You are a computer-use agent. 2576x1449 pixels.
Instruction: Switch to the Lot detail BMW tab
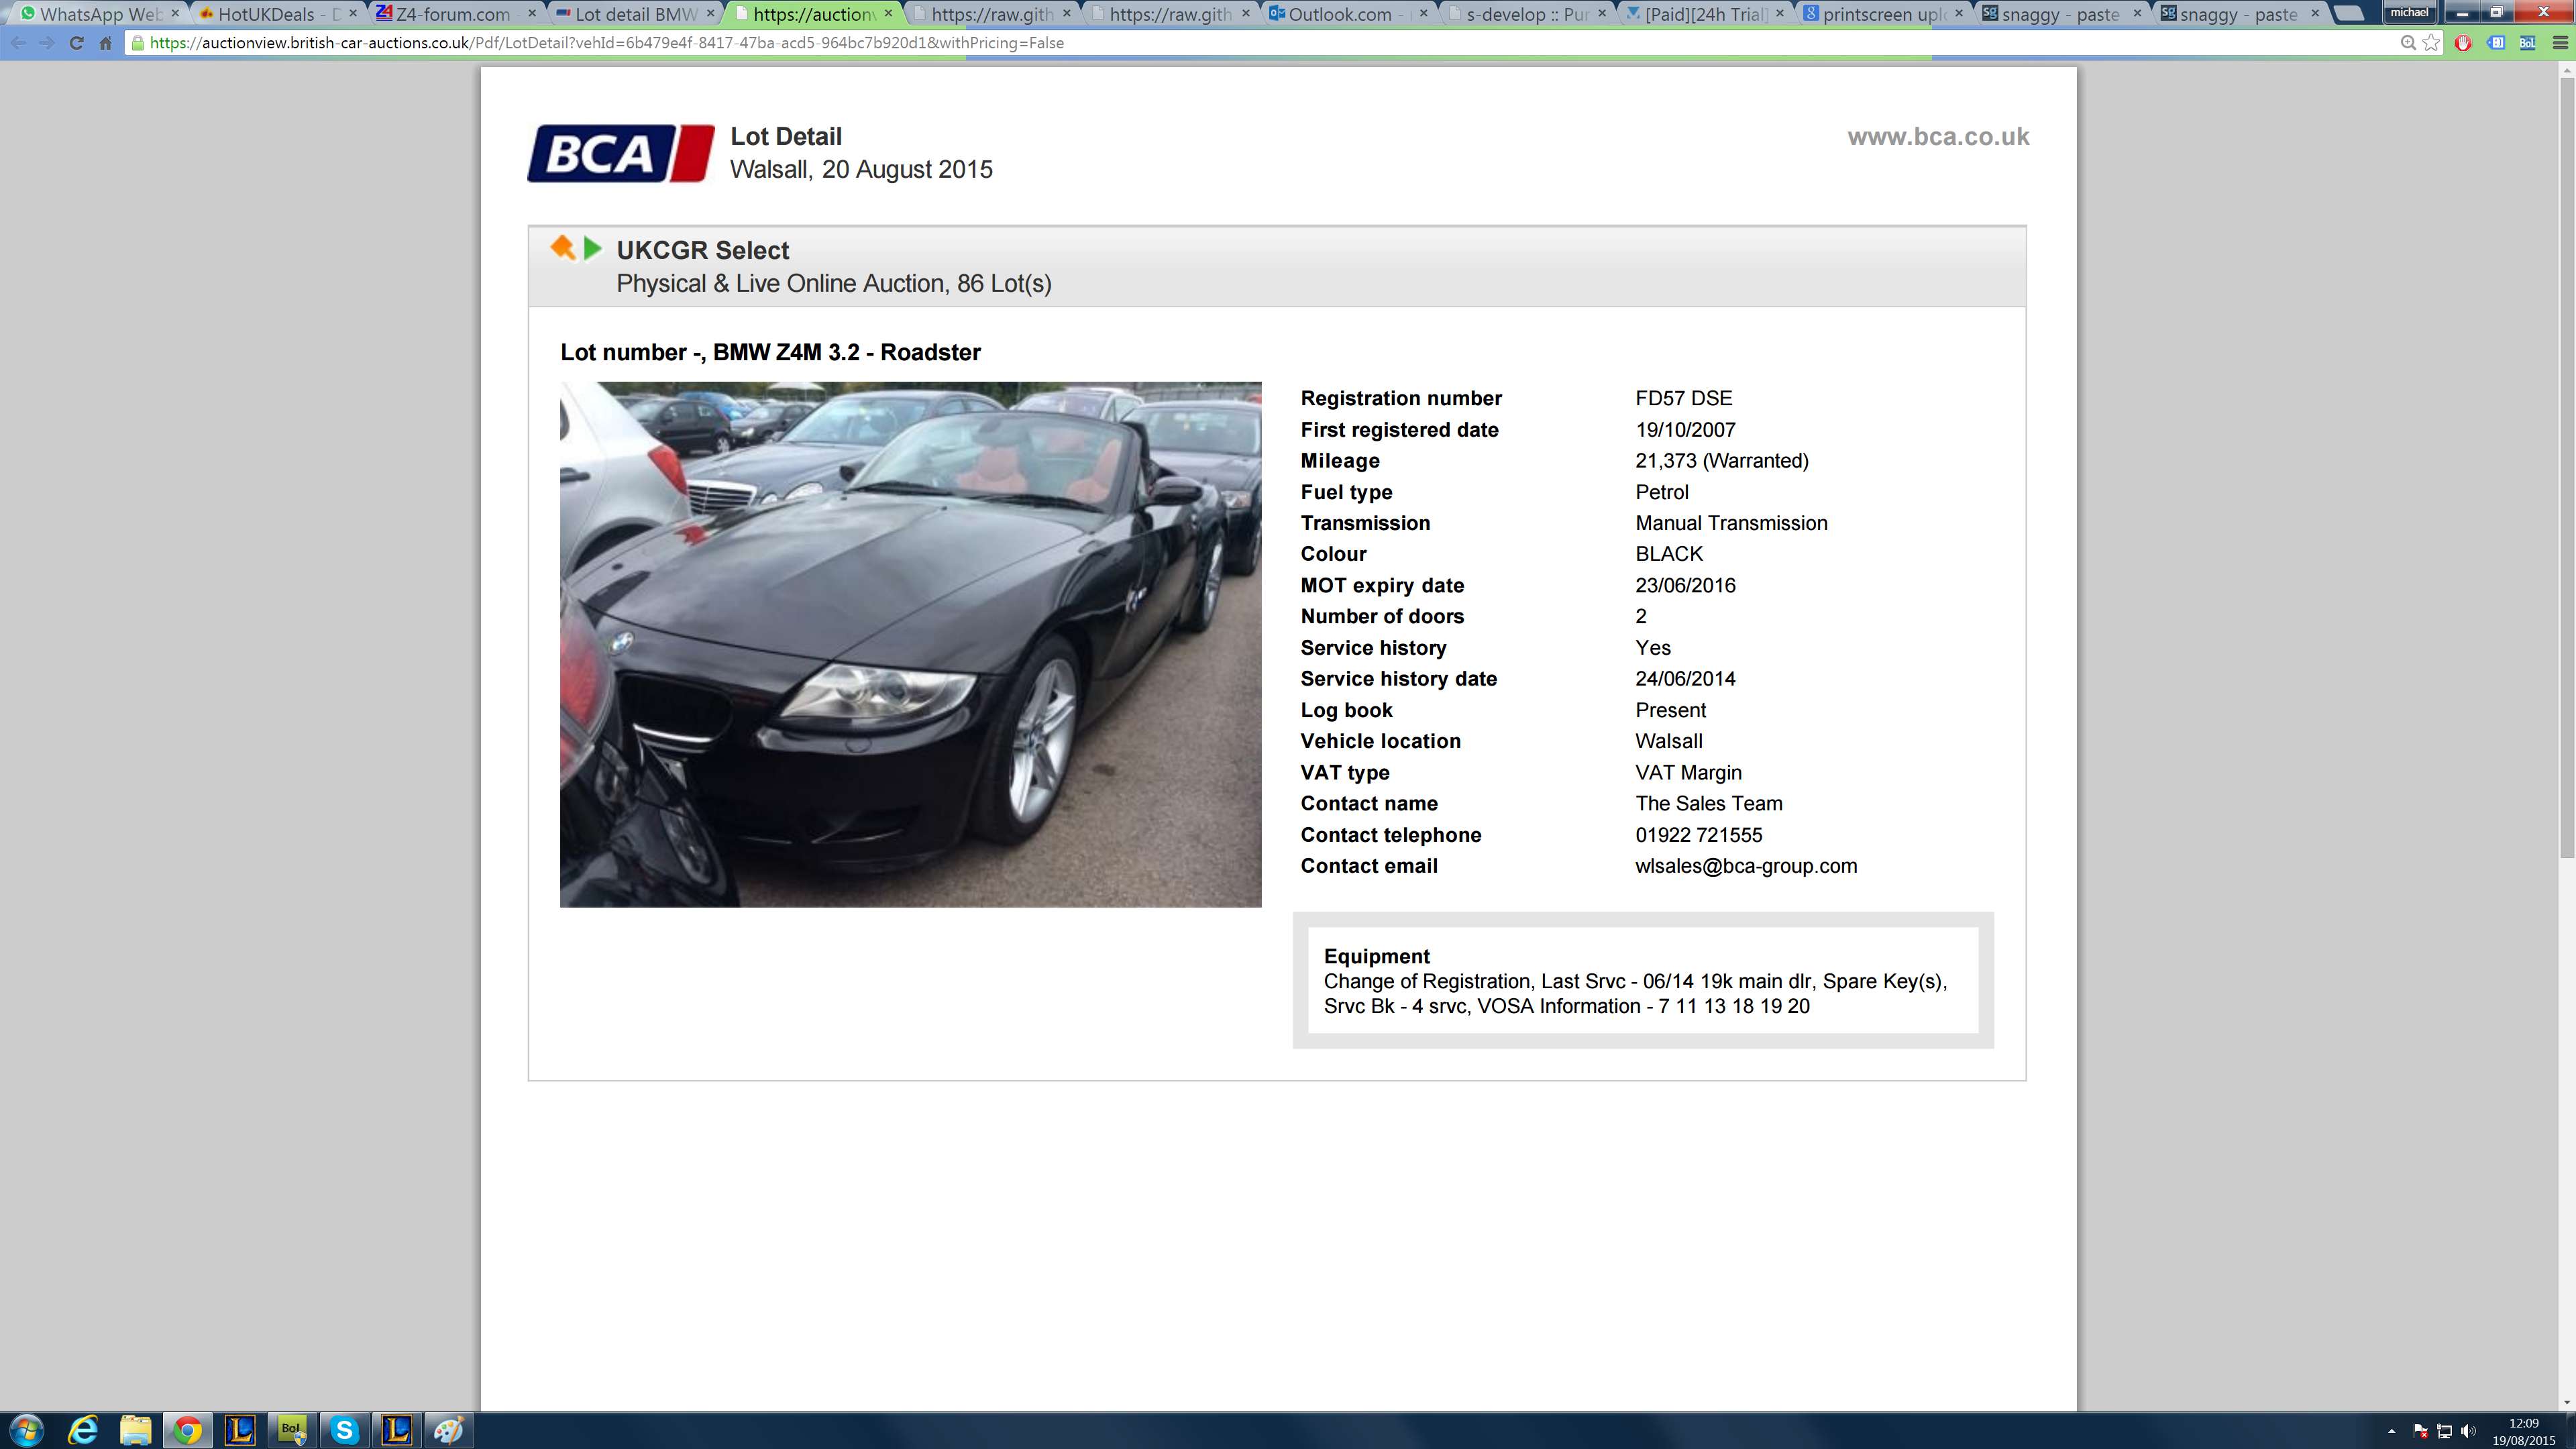pyautogui.click(x=634, y=14)
